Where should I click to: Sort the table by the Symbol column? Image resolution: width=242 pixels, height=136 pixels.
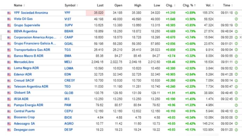(x=71, y=5)
